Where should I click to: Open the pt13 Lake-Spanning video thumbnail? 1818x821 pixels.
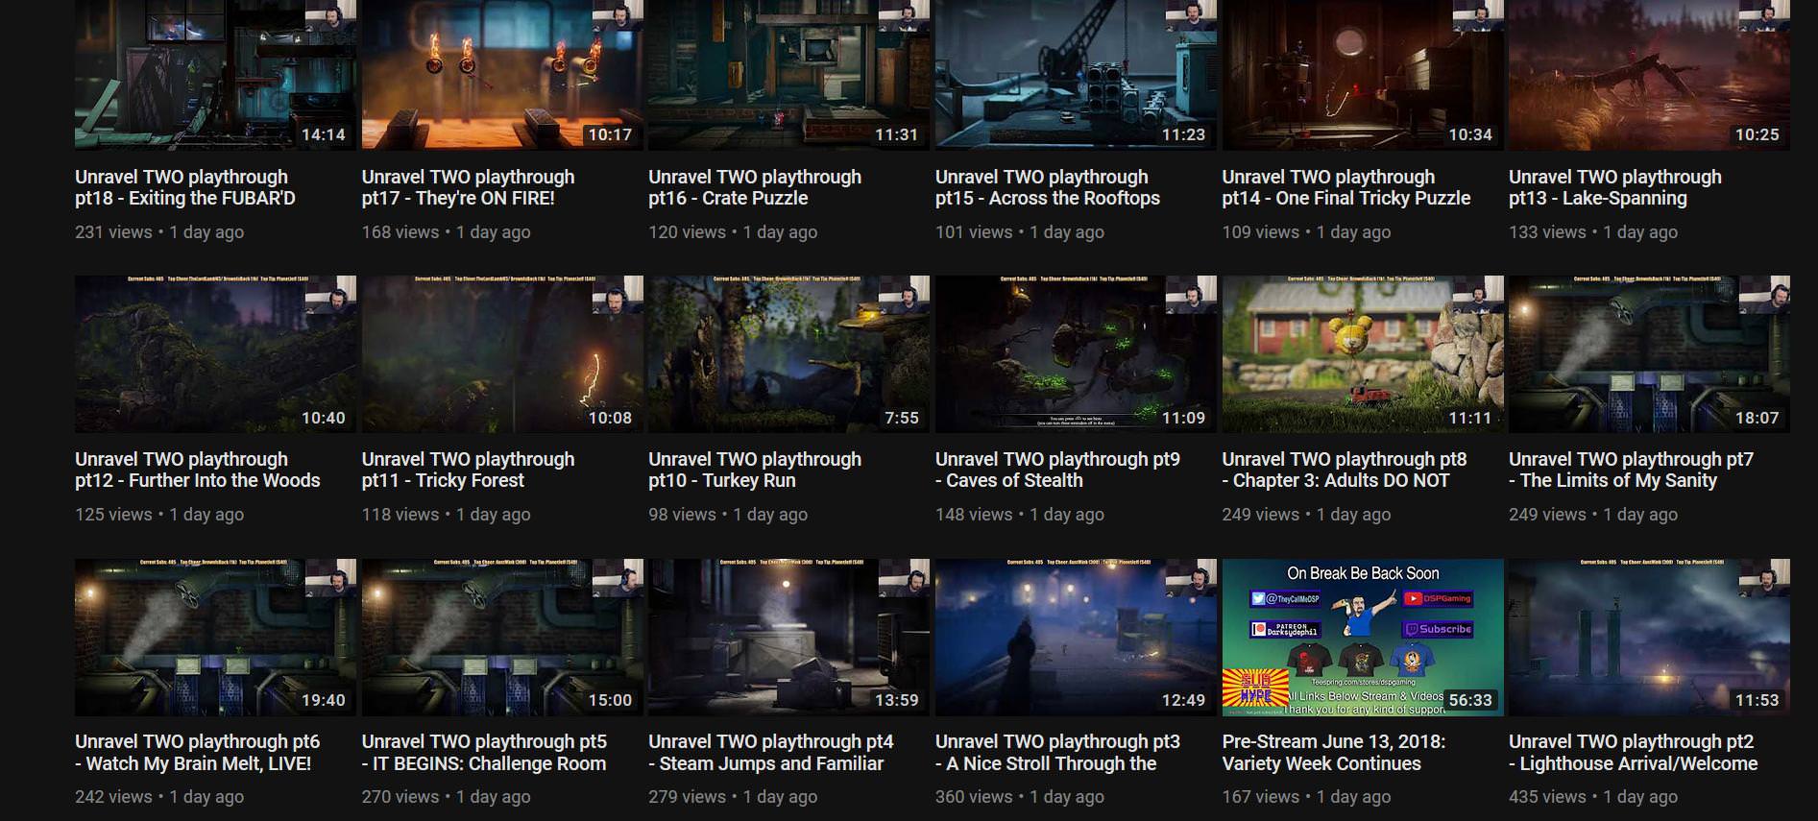click(x=1649, y=74)
